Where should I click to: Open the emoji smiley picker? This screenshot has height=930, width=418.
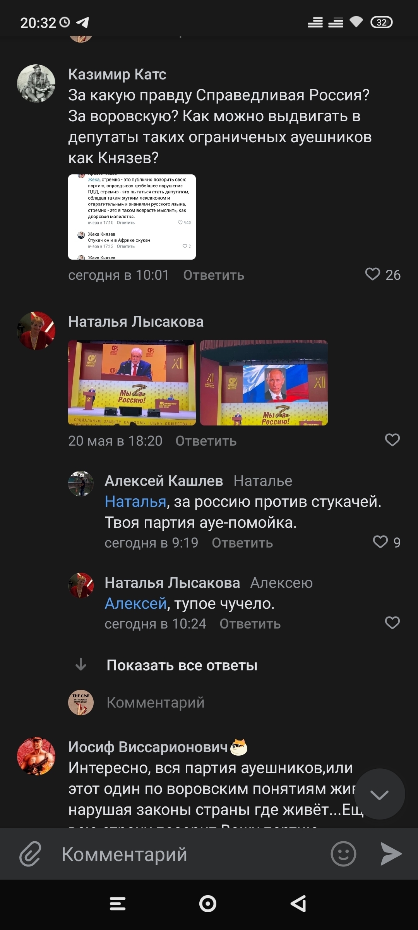[x=343, y=854]
